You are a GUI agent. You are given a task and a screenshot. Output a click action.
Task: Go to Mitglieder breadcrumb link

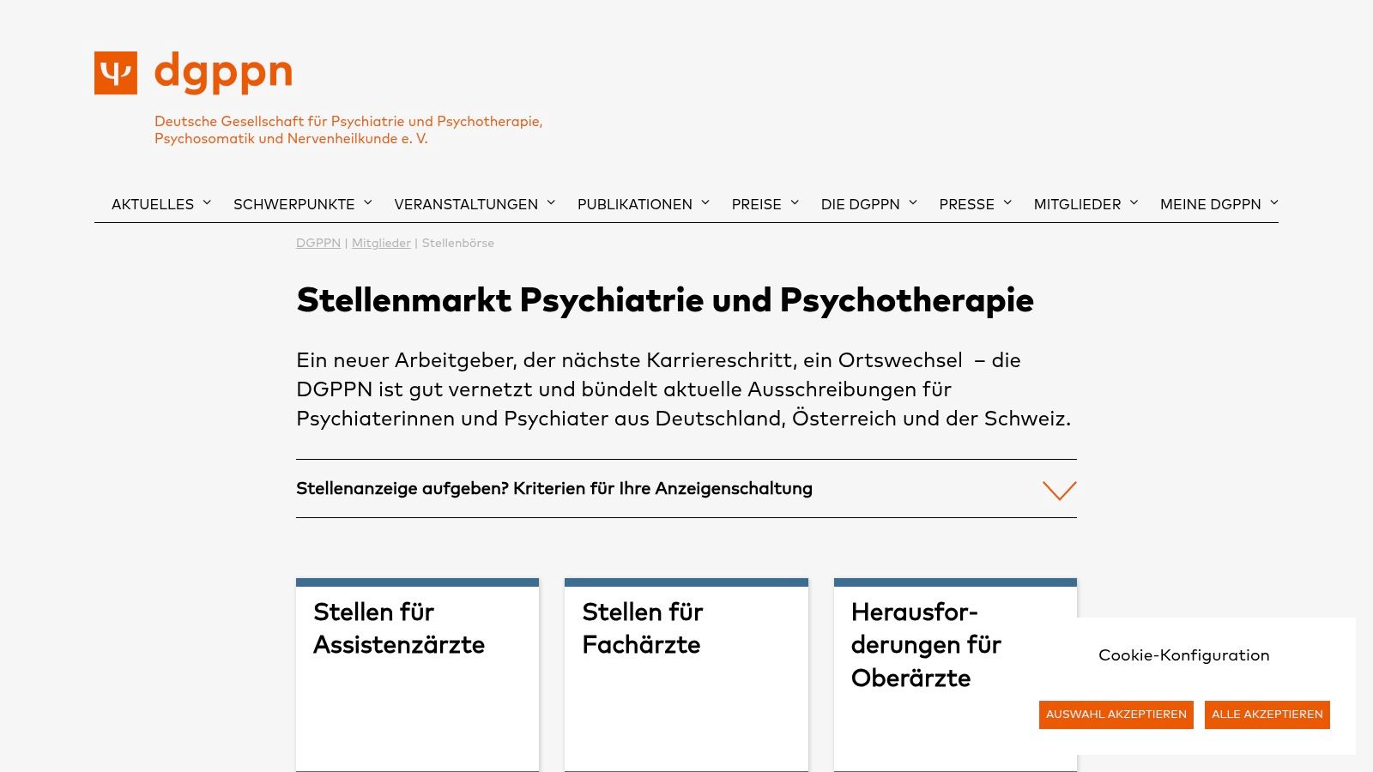pos(381,243)
